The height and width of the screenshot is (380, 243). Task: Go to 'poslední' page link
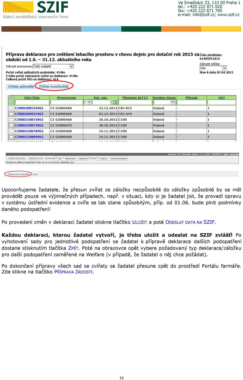pyautogui.click(x=234, y=154)
